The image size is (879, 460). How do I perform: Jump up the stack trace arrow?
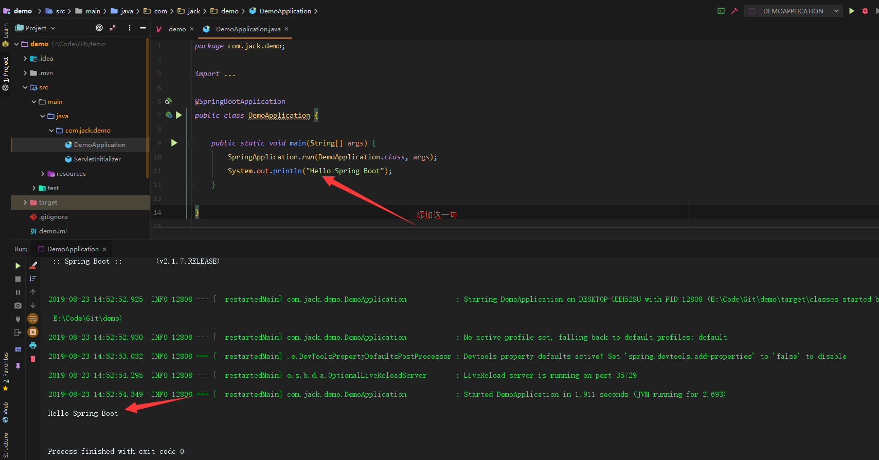tap(33, 292)
